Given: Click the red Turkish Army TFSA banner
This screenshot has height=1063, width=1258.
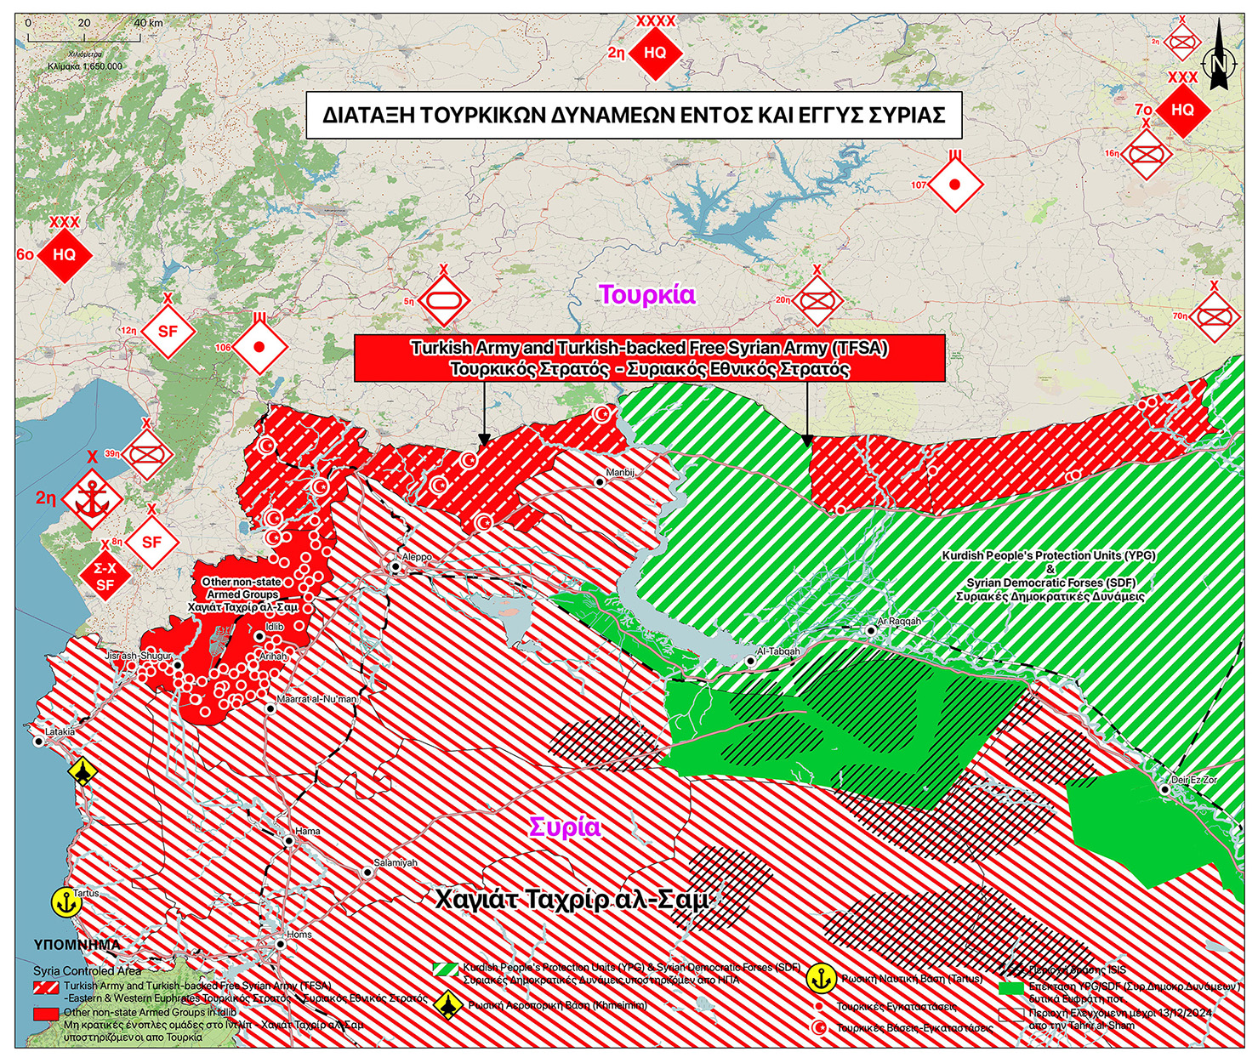Looking at the screenshot, I should pyautogui.click(x=649, y=358).
